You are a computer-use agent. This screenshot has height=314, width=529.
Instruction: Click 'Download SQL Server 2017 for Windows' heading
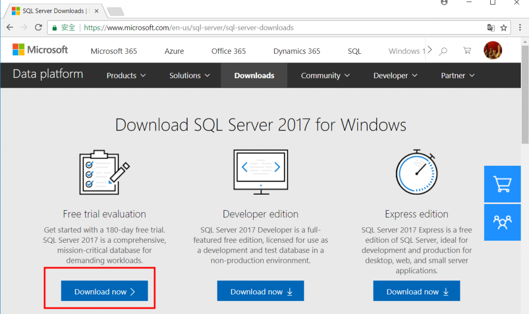(260, 125)
